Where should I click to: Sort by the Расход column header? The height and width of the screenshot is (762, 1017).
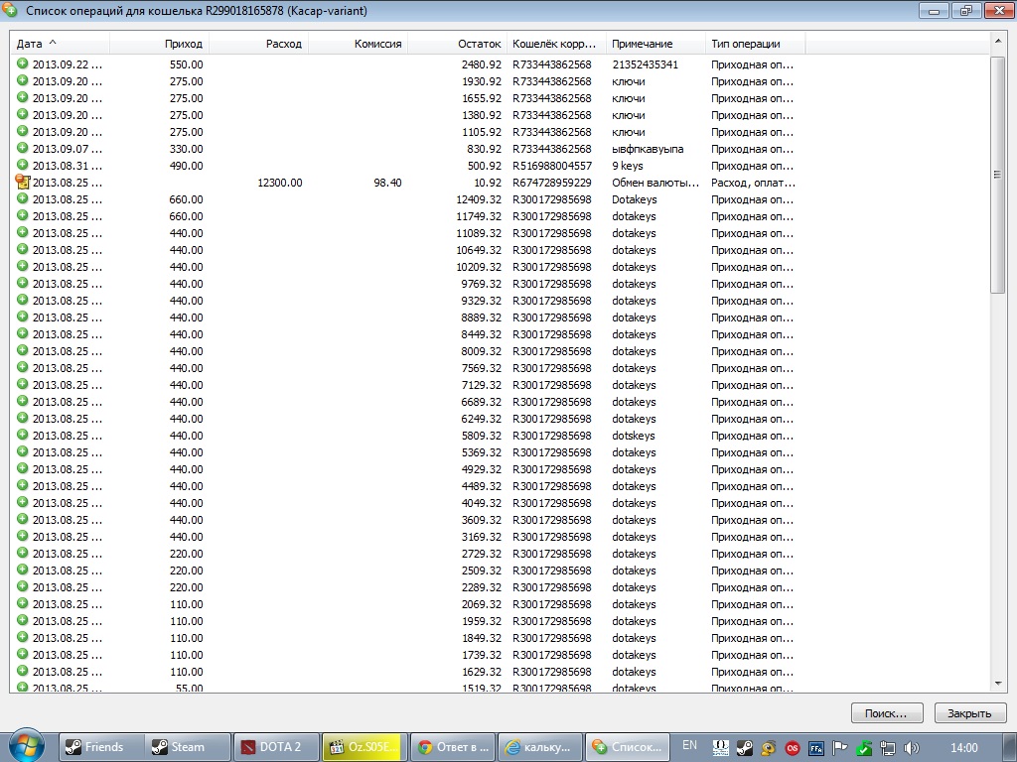(259, 44)
